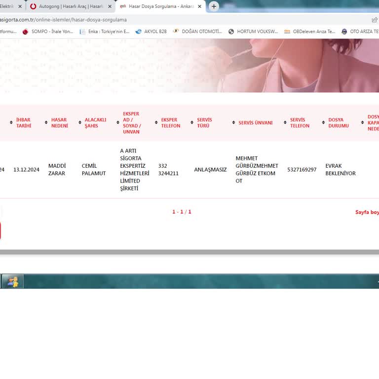
Task: Open a new browser tab
Action: tap(214, 6)
